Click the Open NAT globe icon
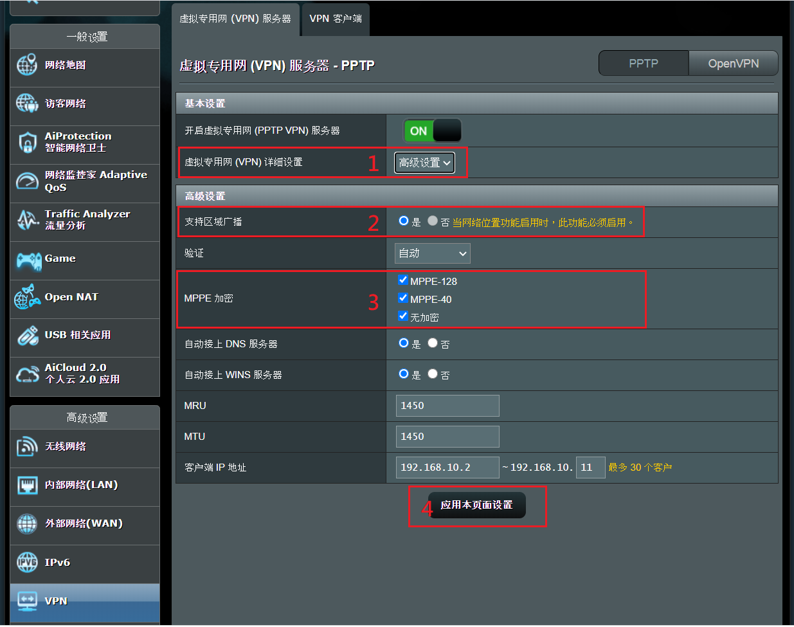Screen dimensions: 794x627 click(27, 297)
